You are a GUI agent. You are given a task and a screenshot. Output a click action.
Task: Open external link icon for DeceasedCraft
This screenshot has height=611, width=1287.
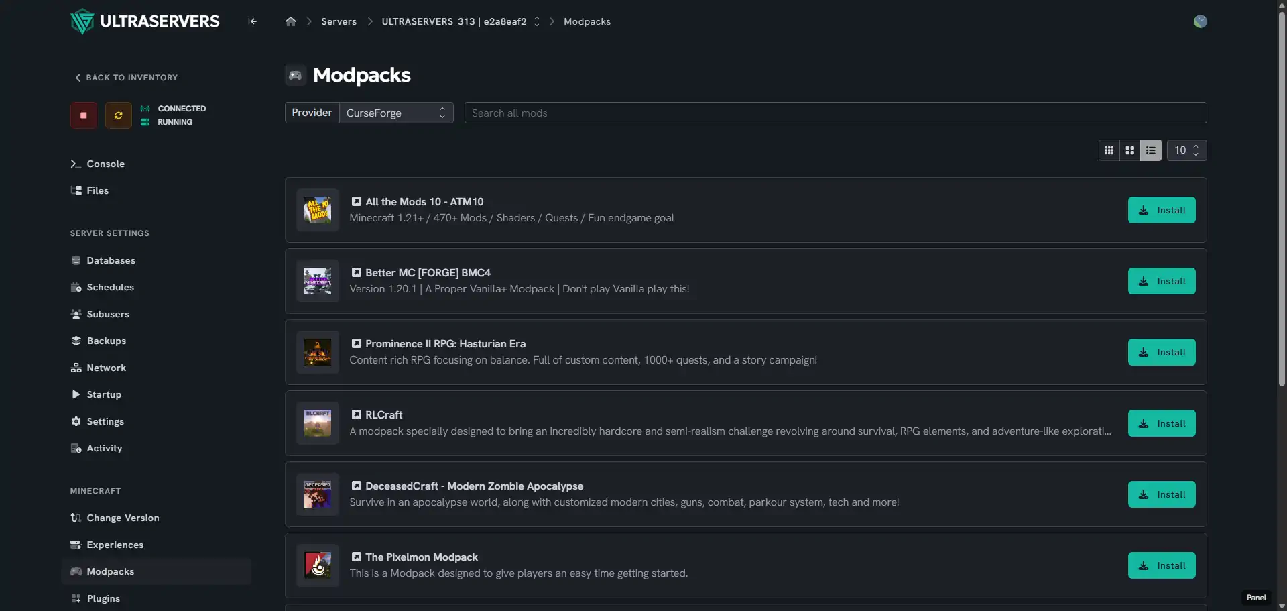click(357, 486)
